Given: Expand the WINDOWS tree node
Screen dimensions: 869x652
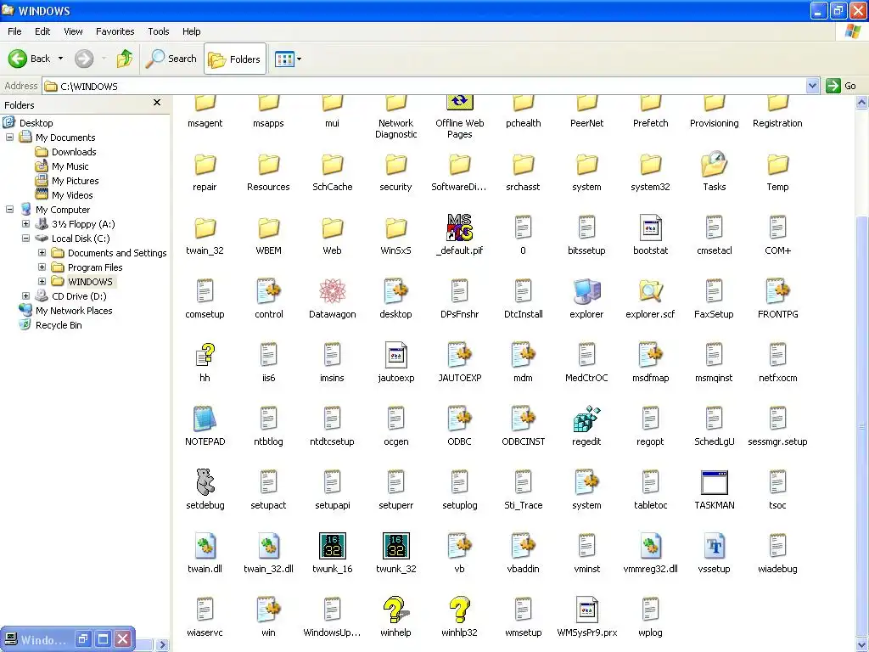Looking at the screenshot, I should (x=42, y=281).
